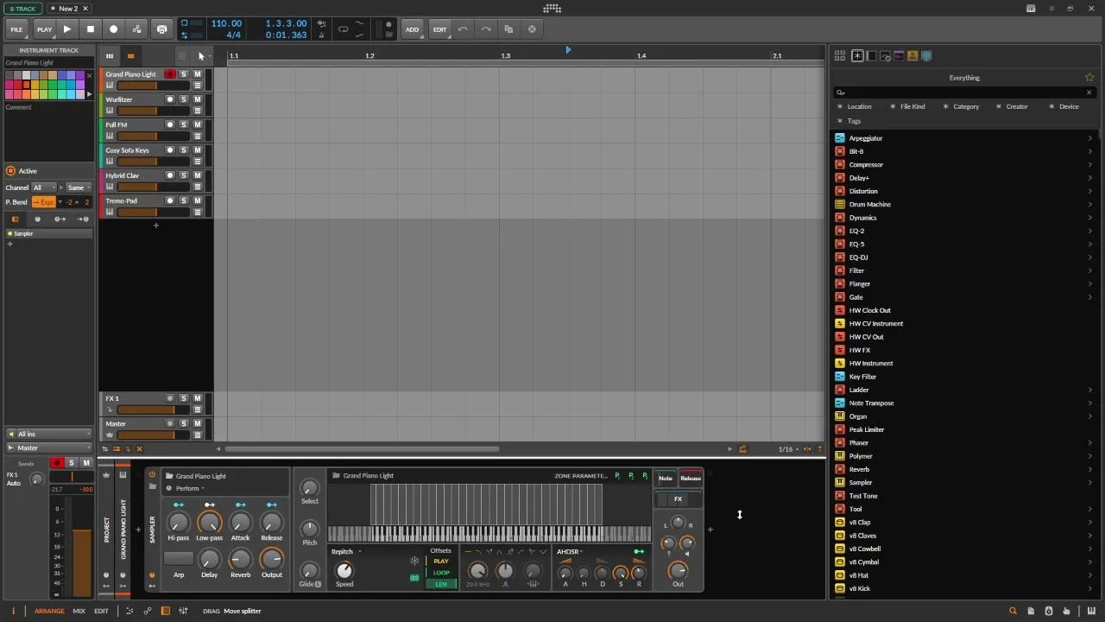This screenshot has width=1105, height=622.
Task: Switch to EDIT layout in bottom bar
Action: tap(101, 611)
